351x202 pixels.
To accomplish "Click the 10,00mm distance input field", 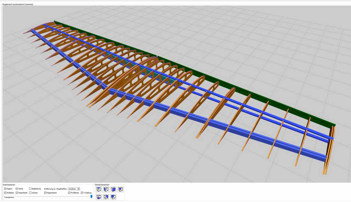I will [x=72, y=189].
